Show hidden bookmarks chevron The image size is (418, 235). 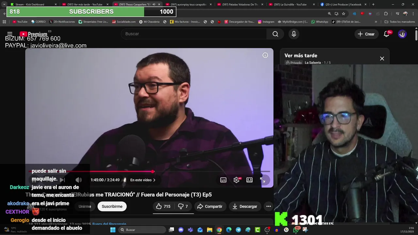point(376,22)
